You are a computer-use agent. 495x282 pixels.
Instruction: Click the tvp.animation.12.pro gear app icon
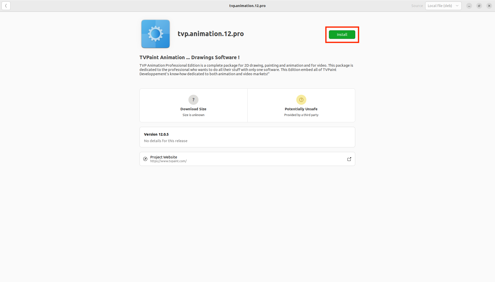click(x=156, y=34)
